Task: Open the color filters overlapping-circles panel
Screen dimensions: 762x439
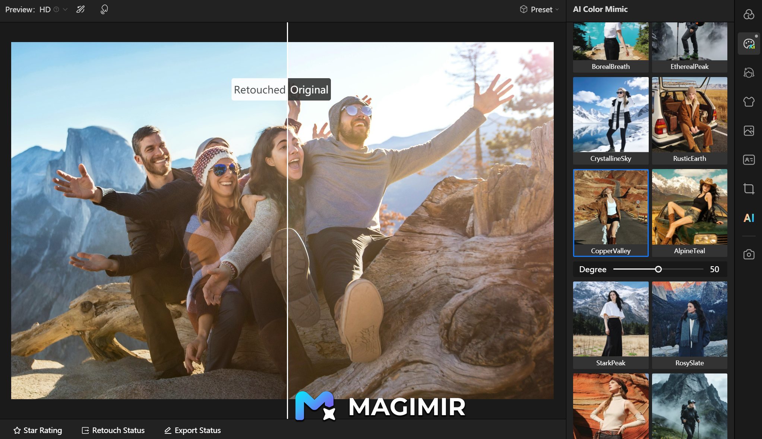Action: point(749,15)
